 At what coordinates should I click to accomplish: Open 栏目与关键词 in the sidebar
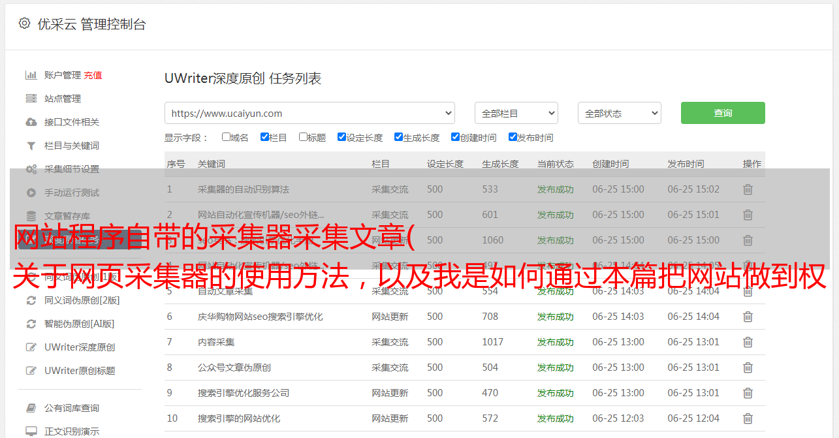[72, 146]
